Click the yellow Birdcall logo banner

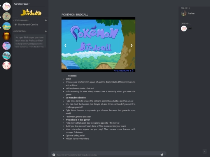(31, 12)
